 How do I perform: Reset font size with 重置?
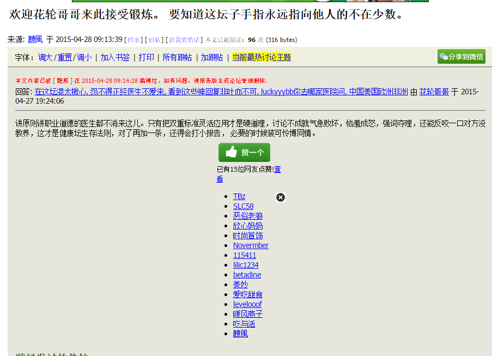(x=64, y=57)
